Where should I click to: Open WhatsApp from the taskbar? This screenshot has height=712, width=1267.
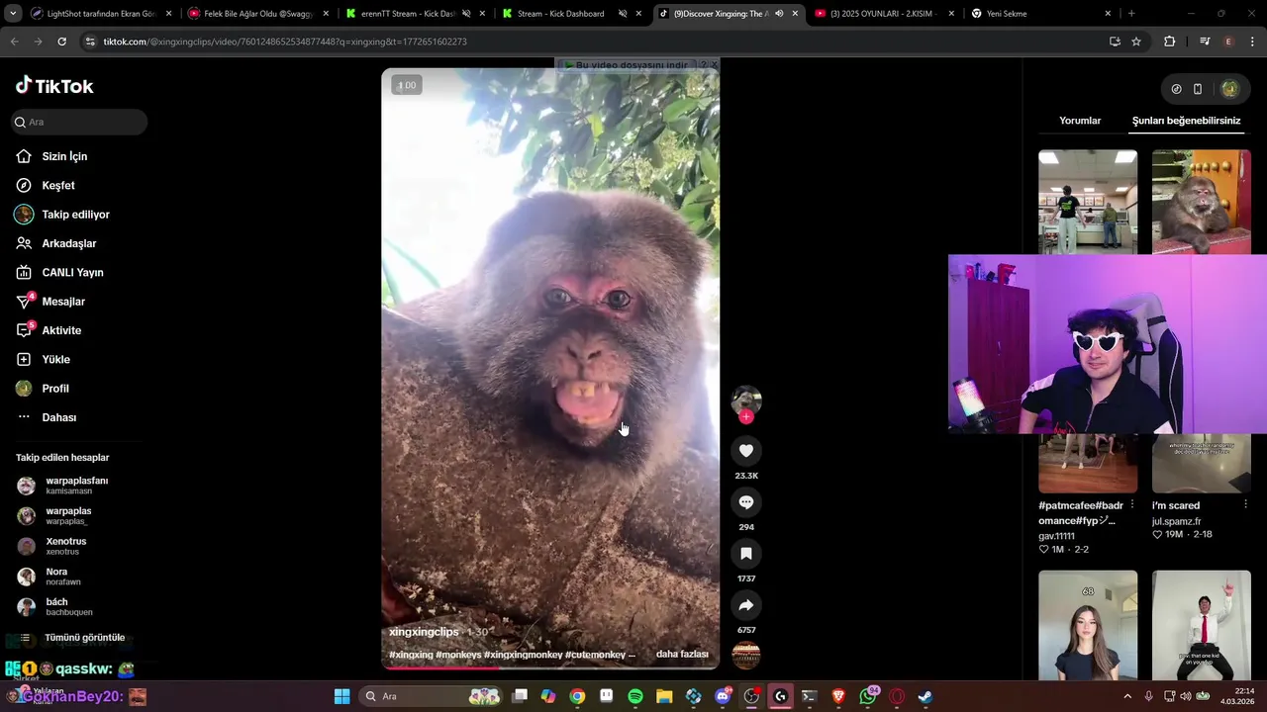(868, 696)
